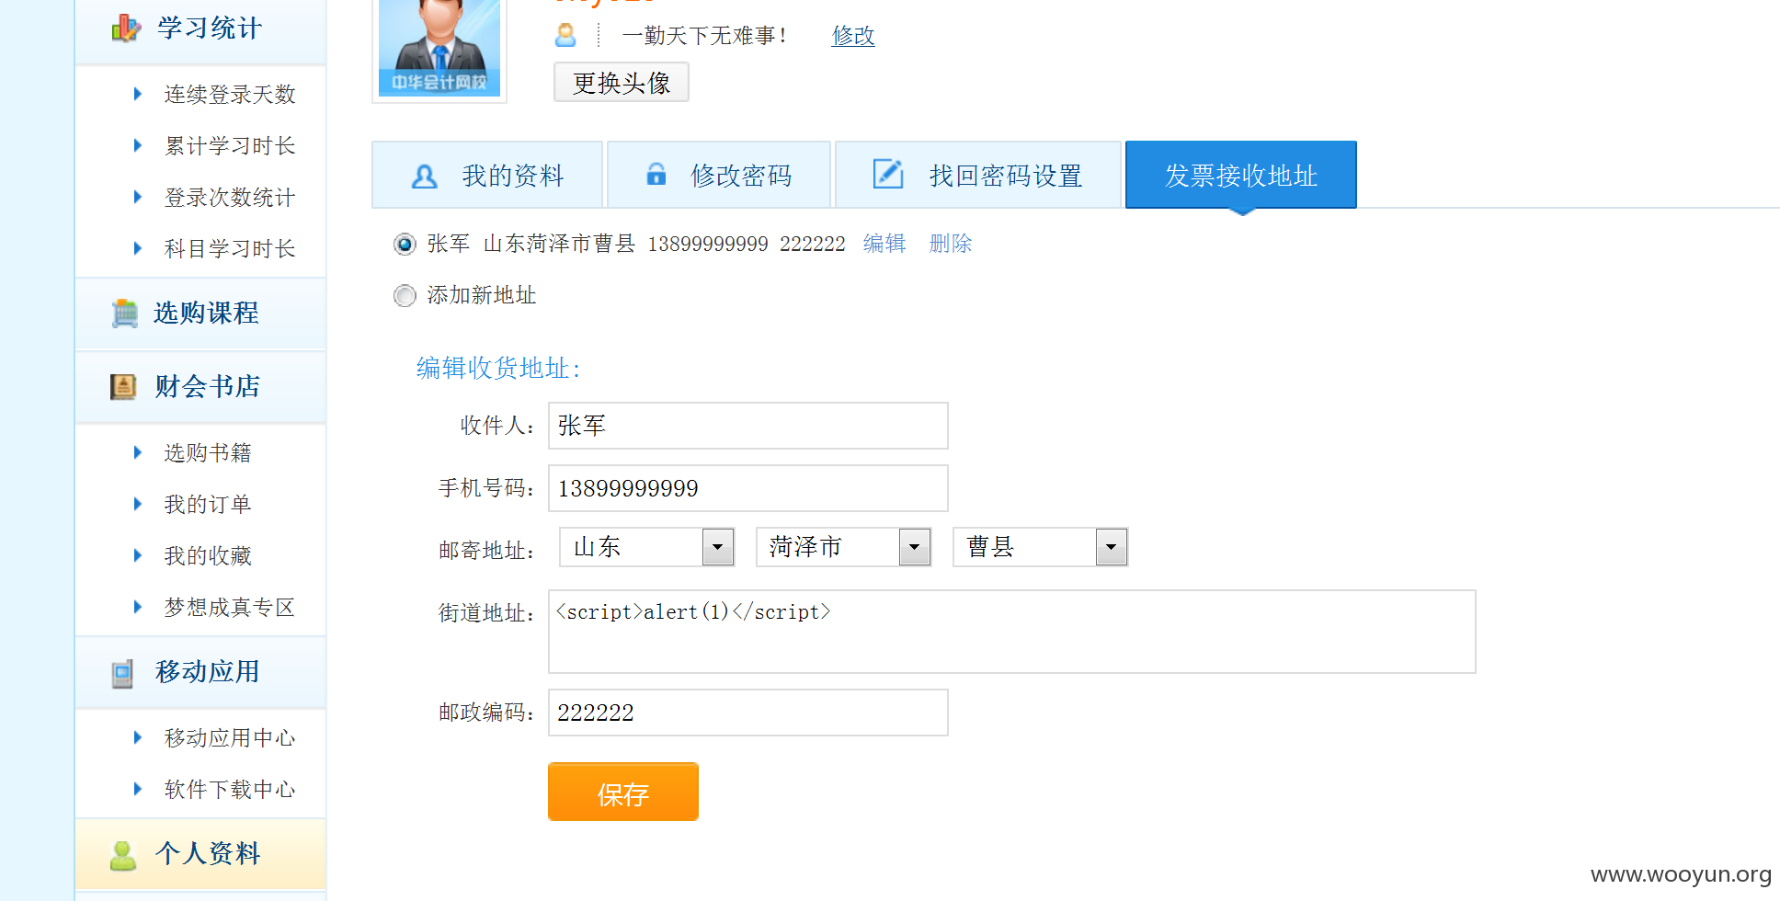Click the 手机号码 input field
Image resolution: width=1780 pixels, height=901 pixels.
748,488
